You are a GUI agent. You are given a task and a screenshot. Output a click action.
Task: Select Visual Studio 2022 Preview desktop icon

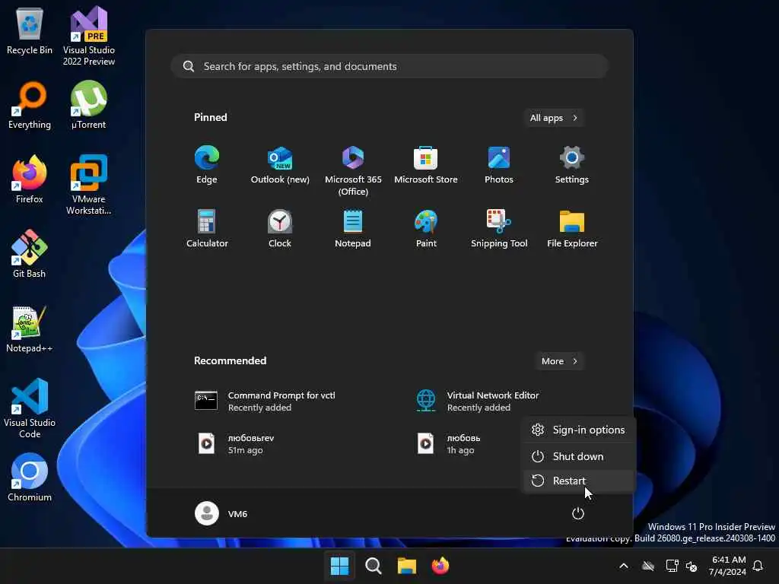(x=89, y=36)
